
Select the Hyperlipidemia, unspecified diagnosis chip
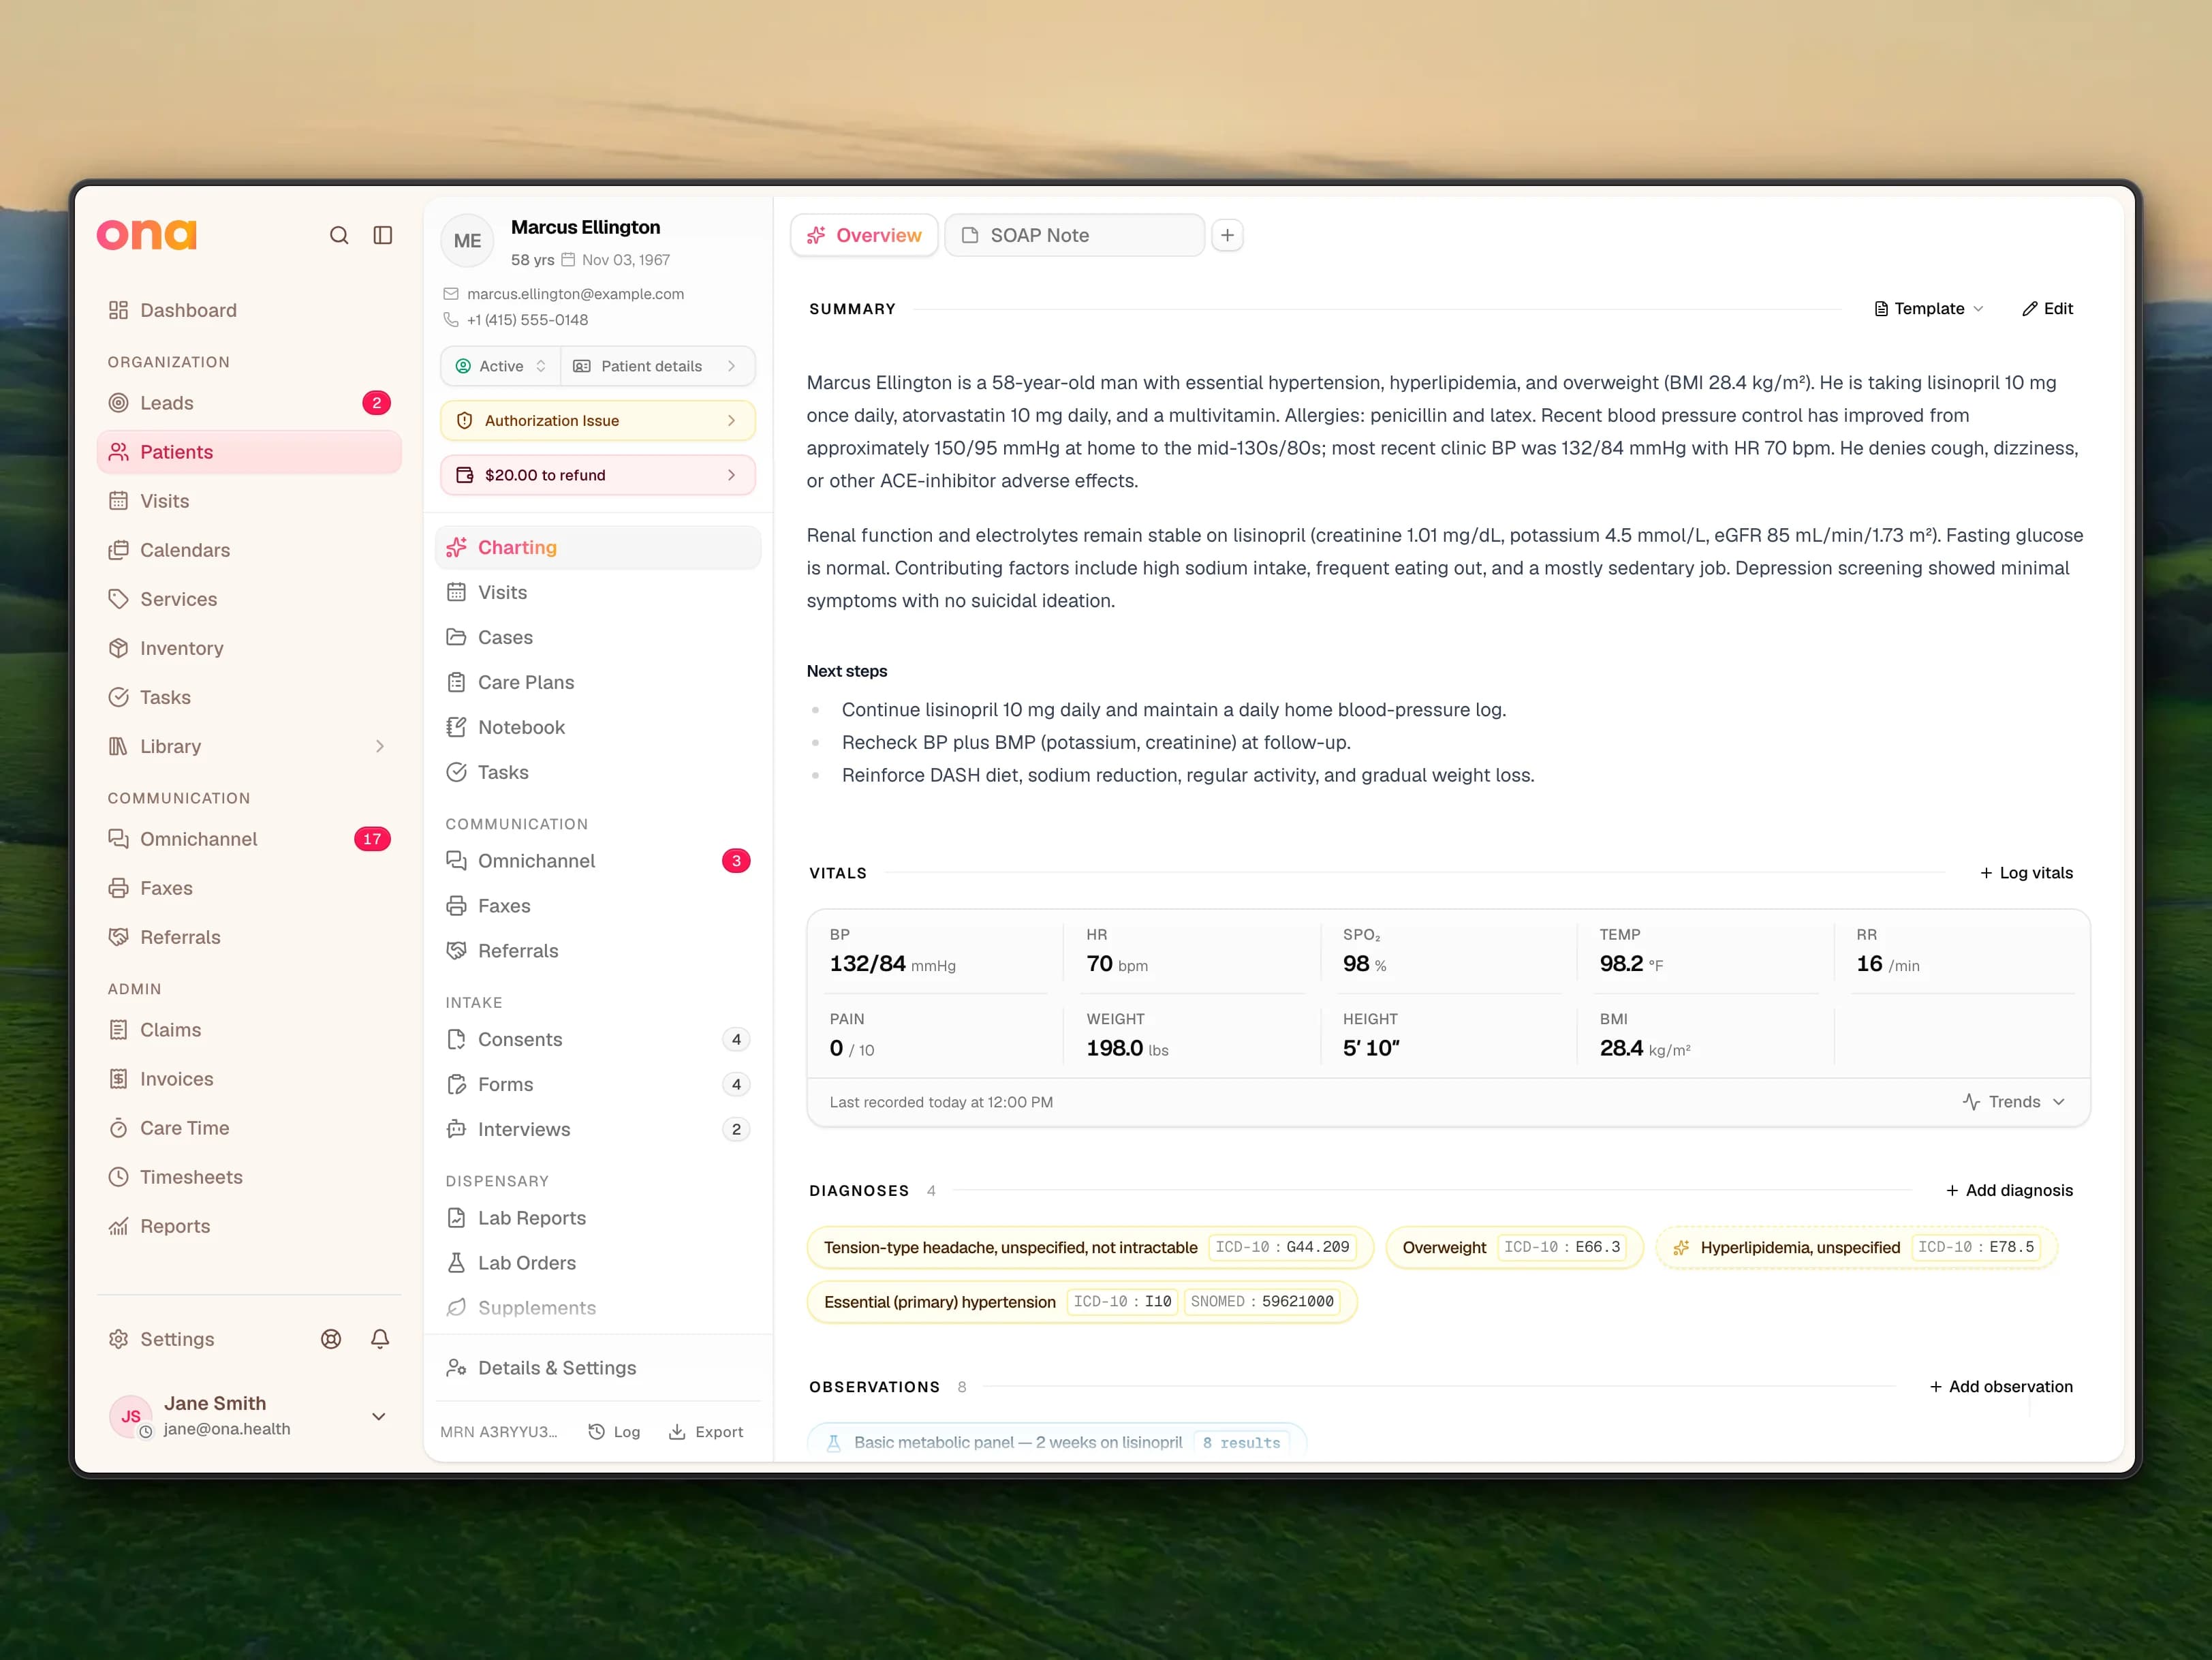1857,1248
